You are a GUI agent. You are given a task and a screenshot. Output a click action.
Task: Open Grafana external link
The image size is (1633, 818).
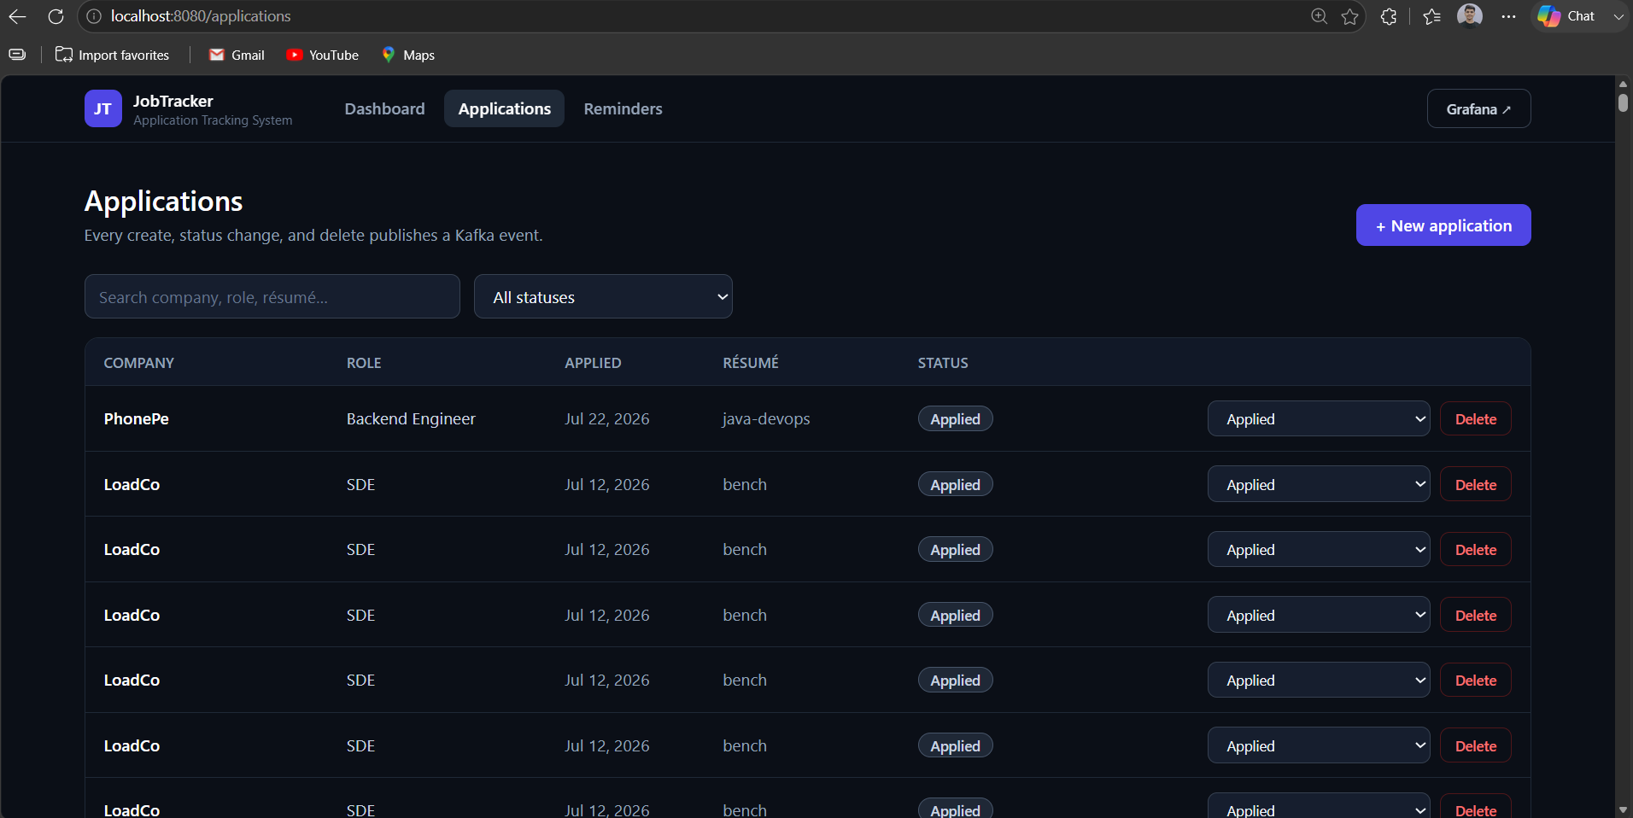pos(1478,108)
